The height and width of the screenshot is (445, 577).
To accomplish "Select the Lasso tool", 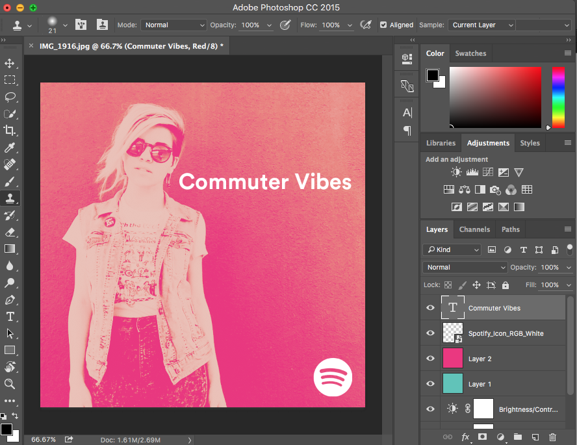I will 10,97.
